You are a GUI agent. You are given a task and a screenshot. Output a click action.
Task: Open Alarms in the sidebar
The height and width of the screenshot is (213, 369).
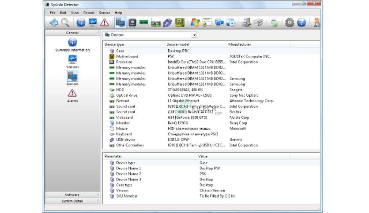(x=72, y=95)
